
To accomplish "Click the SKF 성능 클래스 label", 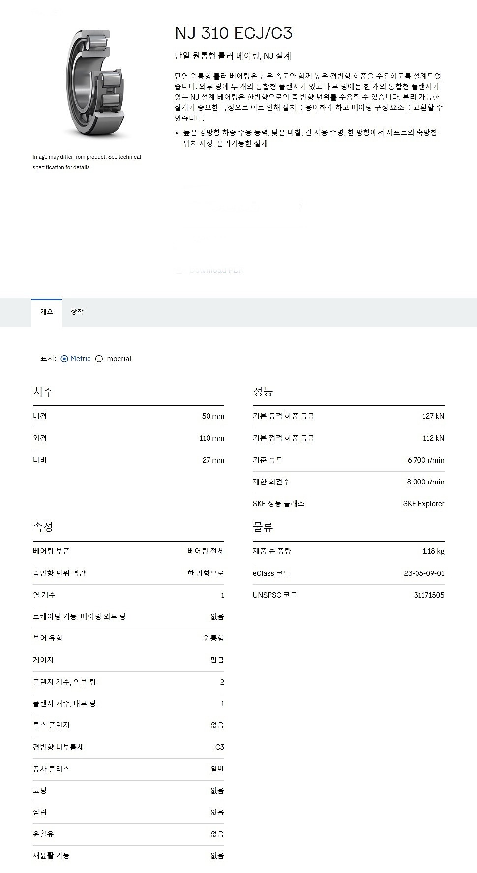I will (279, 504).
